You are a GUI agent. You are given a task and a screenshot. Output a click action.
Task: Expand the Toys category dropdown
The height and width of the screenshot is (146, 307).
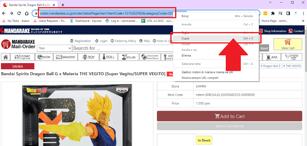tap(55, 48)
